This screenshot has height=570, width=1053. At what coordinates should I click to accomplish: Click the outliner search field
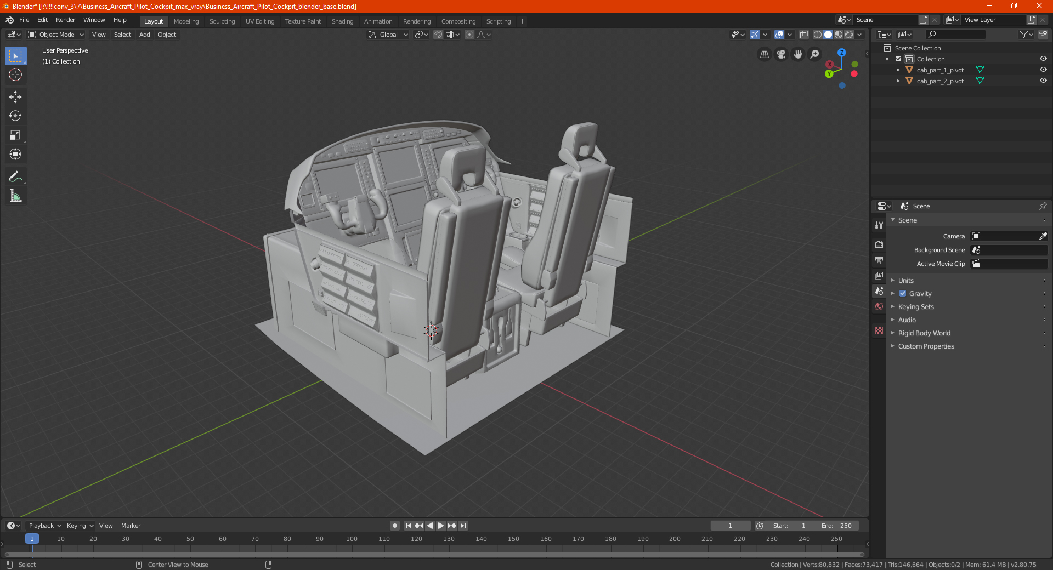(955, 35)
